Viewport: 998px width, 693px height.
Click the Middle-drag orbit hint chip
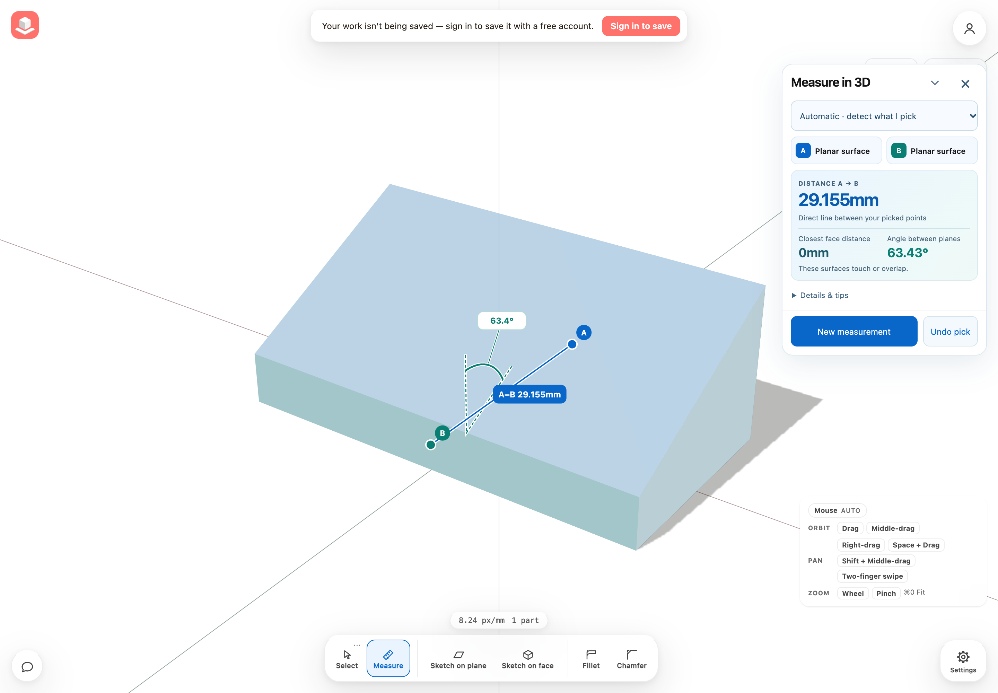pos(892,528)
